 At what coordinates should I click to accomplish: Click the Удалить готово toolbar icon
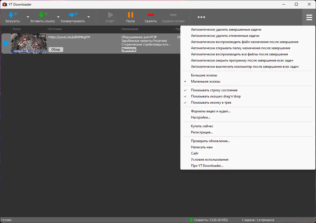point(173,15)
